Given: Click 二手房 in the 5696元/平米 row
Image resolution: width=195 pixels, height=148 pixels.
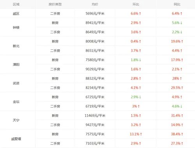Looking at the screenshot, I should pyautogui.click(x=55, y=13).
